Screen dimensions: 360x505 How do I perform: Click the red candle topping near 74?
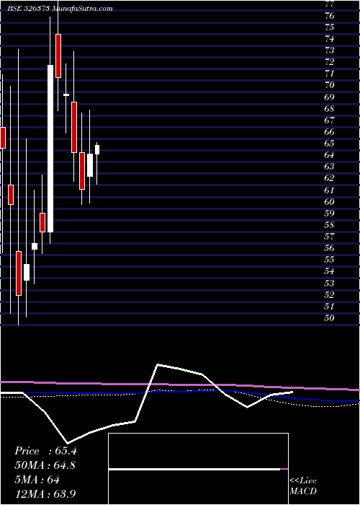[x=58, y=56]
